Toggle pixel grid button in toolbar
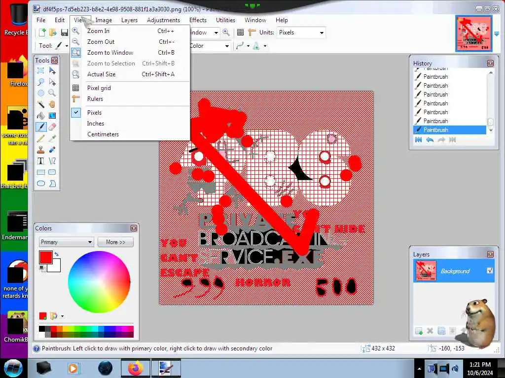Screen dimensions: 505x378 [x=240, y=32]
